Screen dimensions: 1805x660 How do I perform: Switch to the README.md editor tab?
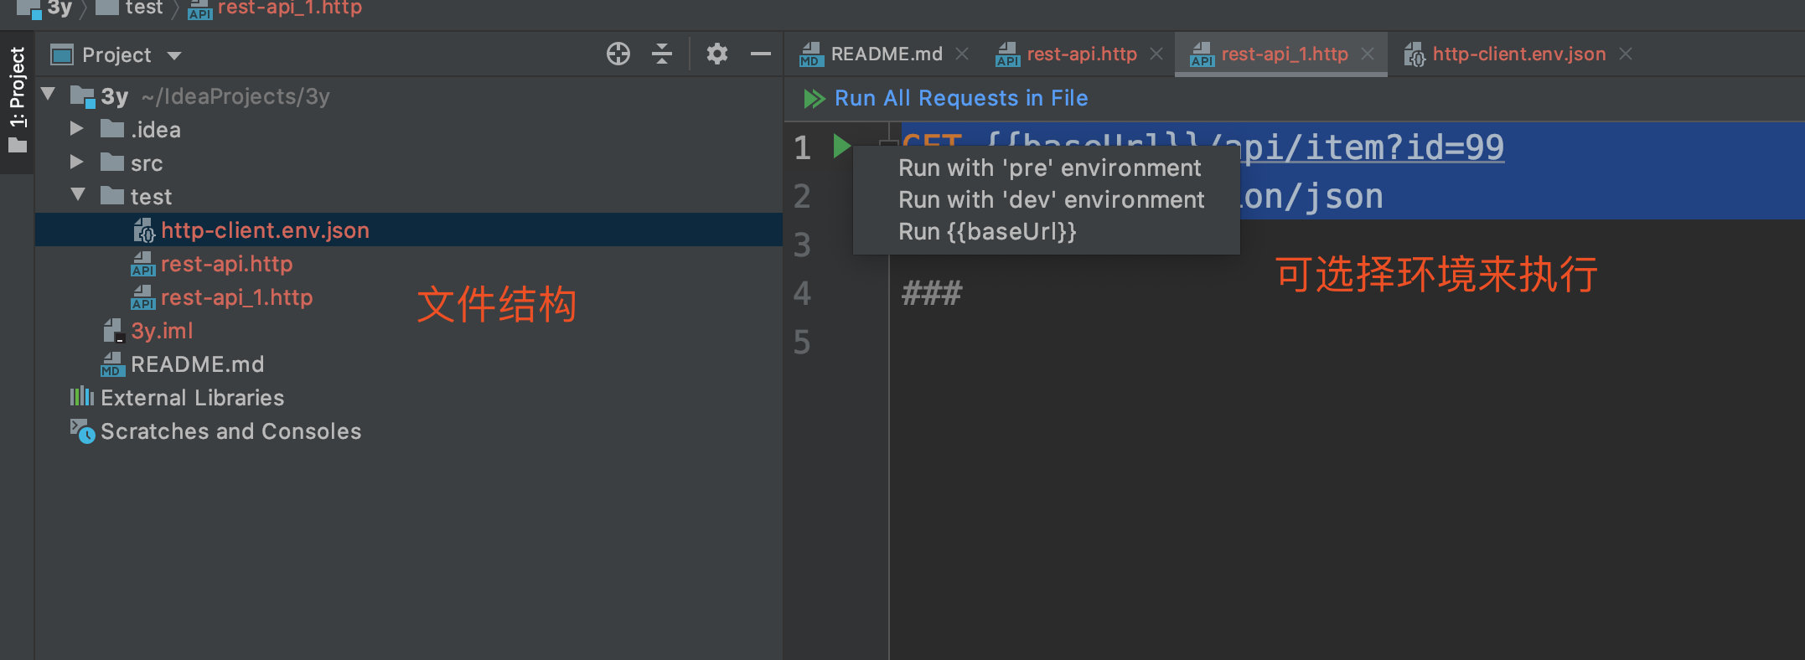(886, 54)
